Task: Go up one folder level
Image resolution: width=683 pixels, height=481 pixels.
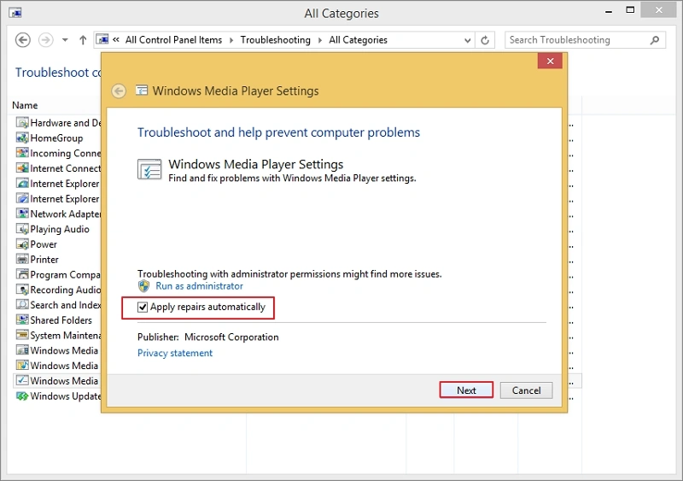Action: point(83,40)
